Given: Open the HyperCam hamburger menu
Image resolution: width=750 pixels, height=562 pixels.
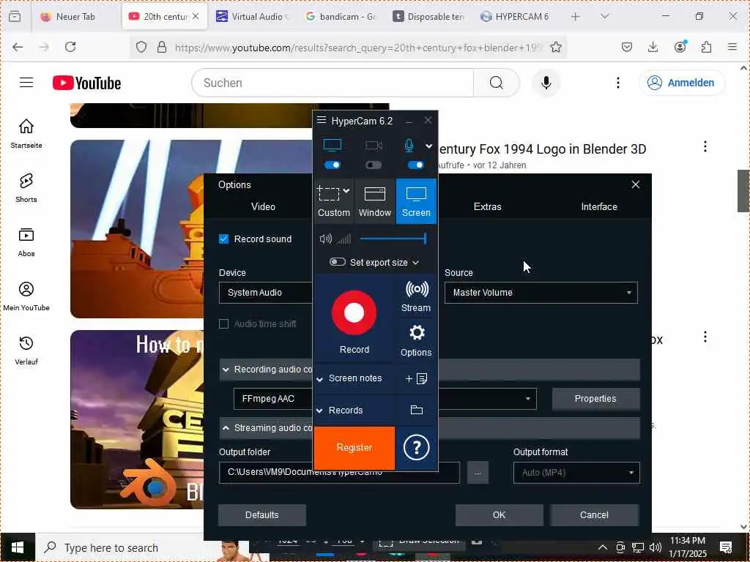Looking at the screenshot, I should pos(322,120).
